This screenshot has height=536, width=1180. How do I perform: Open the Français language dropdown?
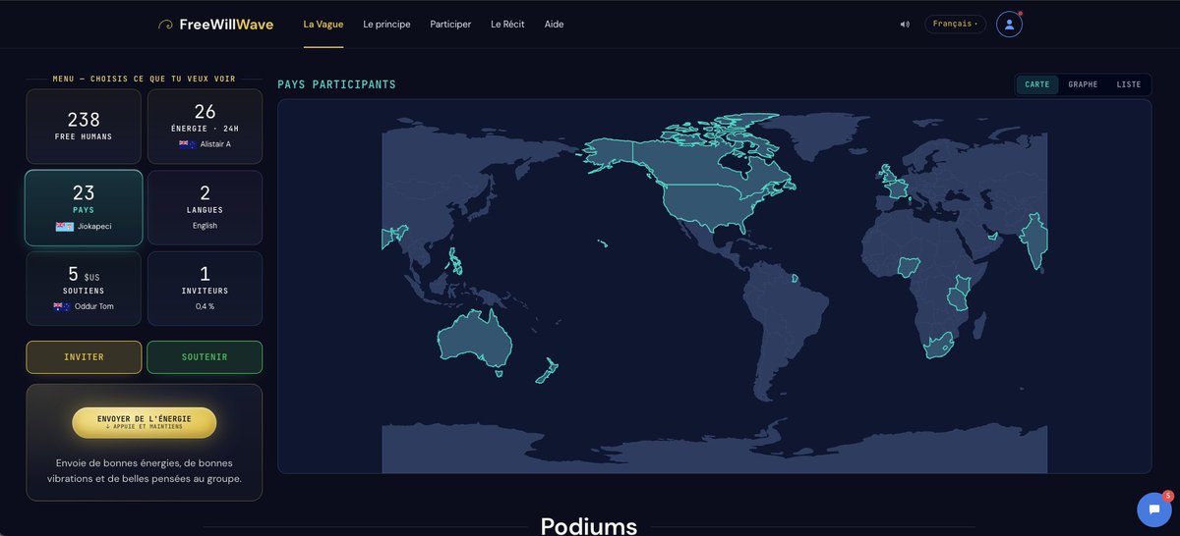coord(955,24)
